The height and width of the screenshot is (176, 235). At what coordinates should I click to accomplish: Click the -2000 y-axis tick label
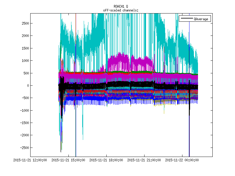tap(23, 135)
